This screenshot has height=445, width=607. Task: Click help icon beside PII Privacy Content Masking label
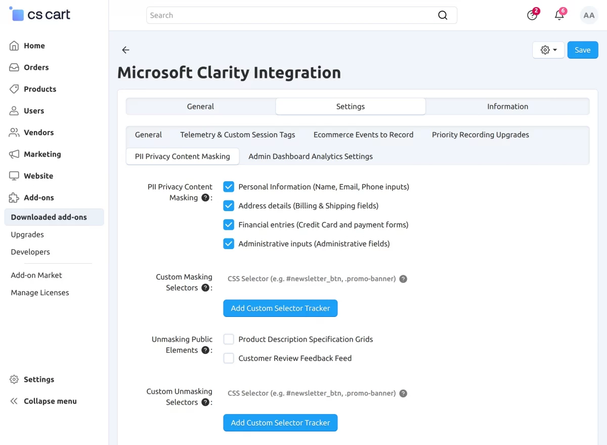(x=205, y=197)
